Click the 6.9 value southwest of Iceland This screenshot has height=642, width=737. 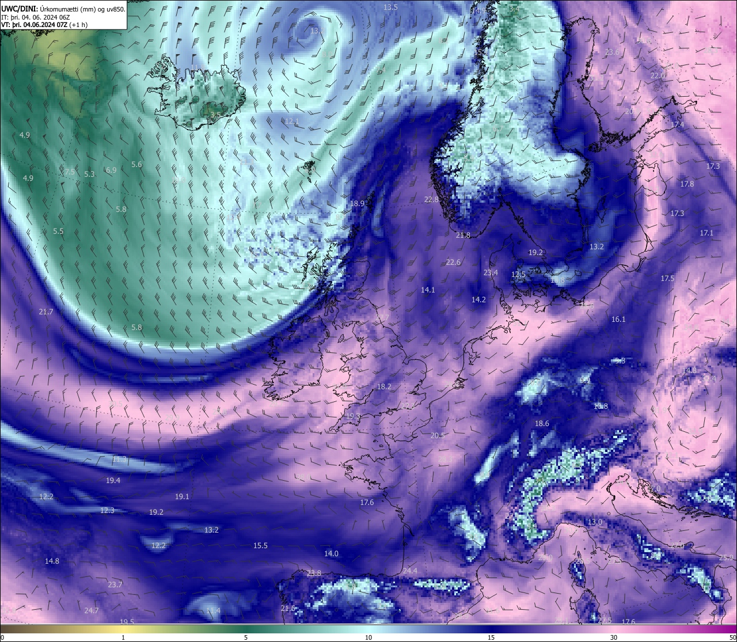[x=111, y=170]
